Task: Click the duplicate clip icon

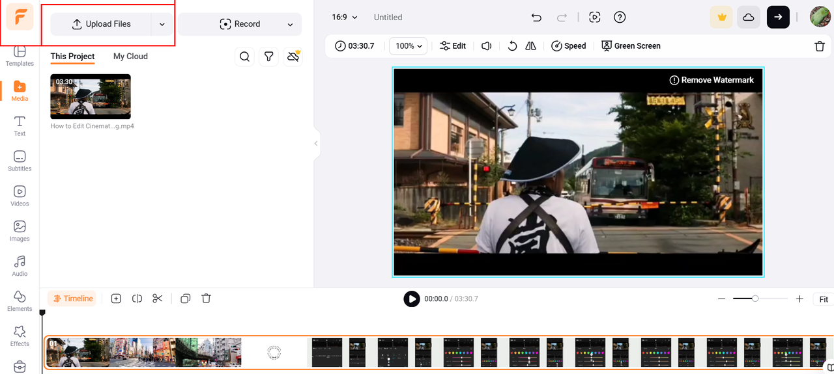Action: pos(186,299)
